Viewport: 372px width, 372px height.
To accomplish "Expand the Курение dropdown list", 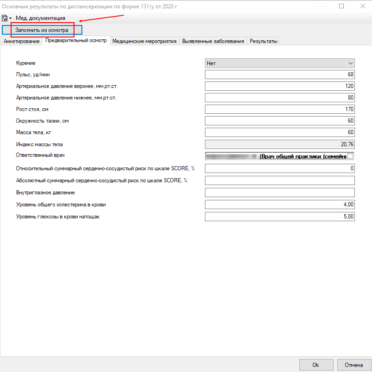I will (279, 63).
